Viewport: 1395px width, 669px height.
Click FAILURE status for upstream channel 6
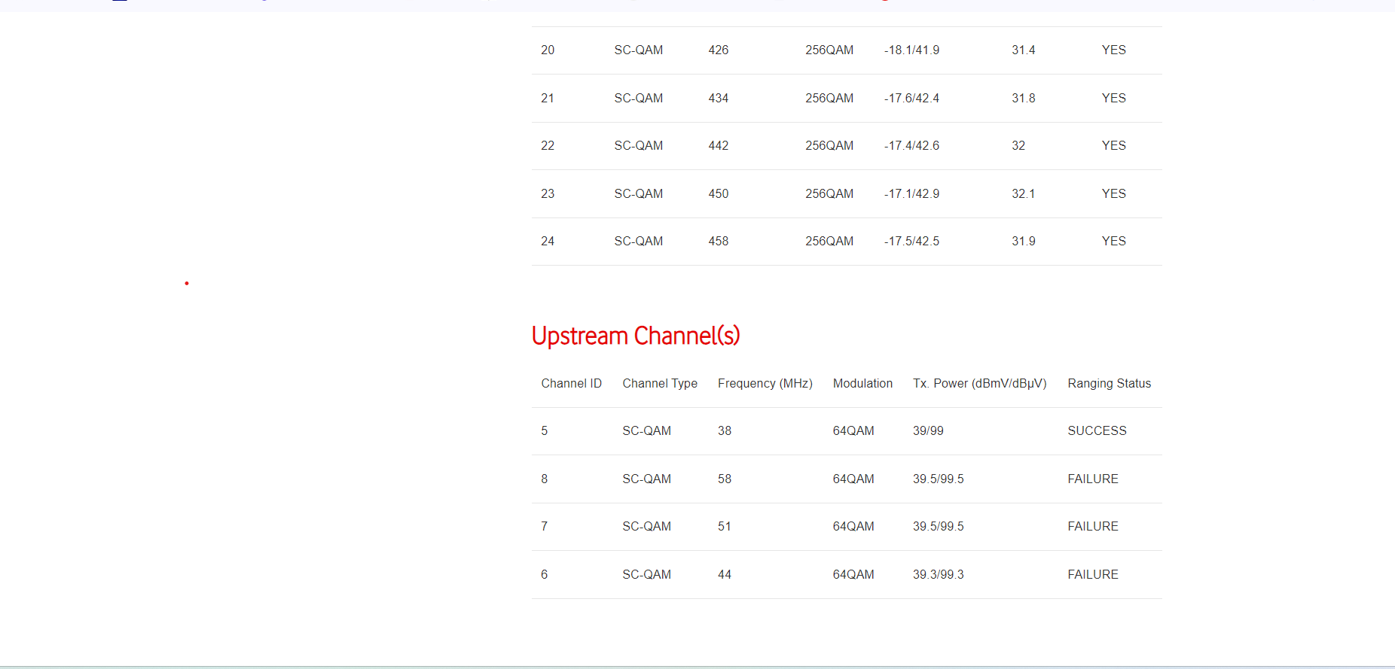[1092, 575]
